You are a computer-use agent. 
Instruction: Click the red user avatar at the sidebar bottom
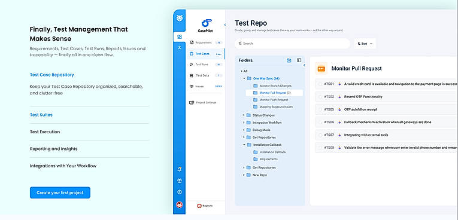pos(180,205)
